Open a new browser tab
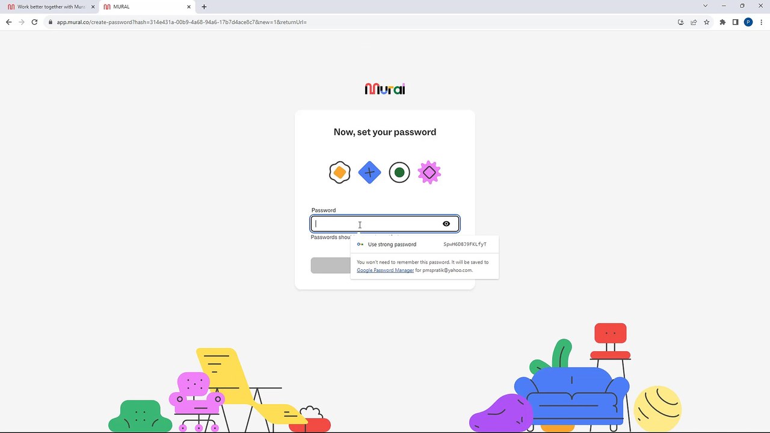 click(204, 7)
